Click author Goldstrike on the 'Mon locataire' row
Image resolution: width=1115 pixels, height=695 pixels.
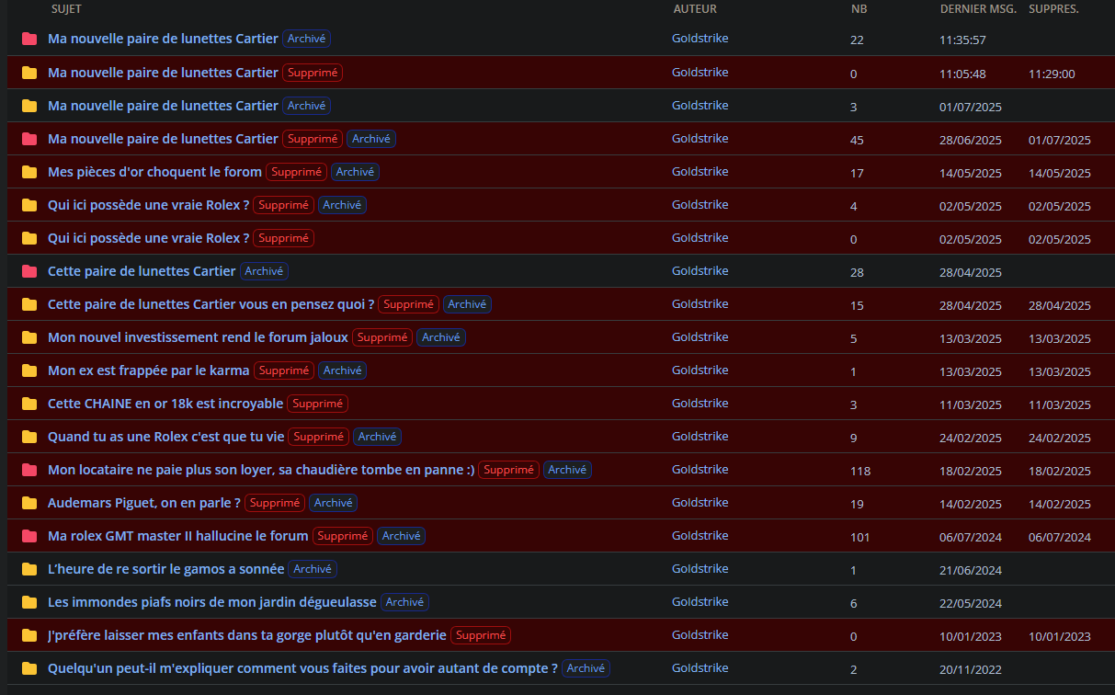pos(700,470)
